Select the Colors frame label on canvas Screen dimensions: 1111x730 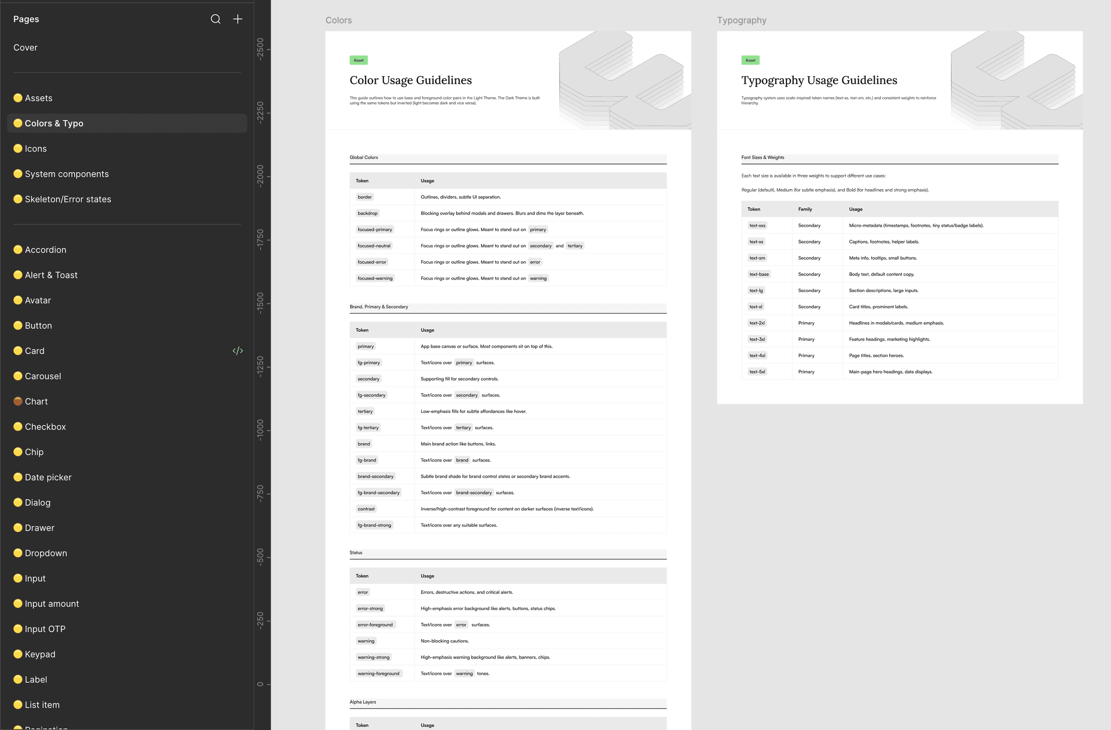pyautogui.click(x=338, y=20)
